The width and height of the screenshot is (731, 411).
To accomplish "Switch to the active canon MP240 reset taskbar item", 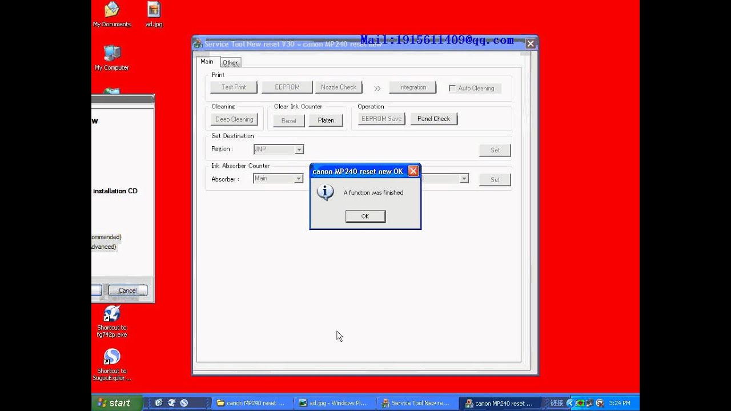I will pyautogui.click(x=501, y=403).
